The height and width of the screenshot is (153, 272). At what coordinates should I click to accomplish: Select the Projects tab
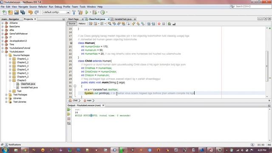click(x=28, y=19)
